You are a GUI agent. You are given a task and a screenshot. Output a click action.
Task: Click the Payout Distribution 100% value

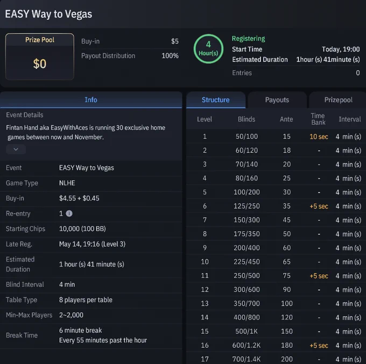(170, 56)
